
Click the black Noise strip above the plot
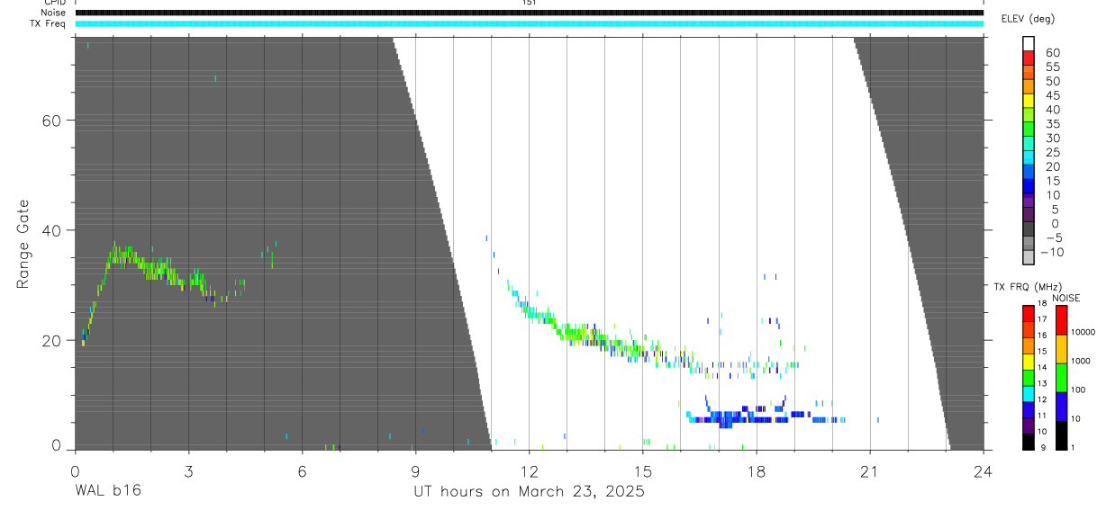click(x=529, y=13)
